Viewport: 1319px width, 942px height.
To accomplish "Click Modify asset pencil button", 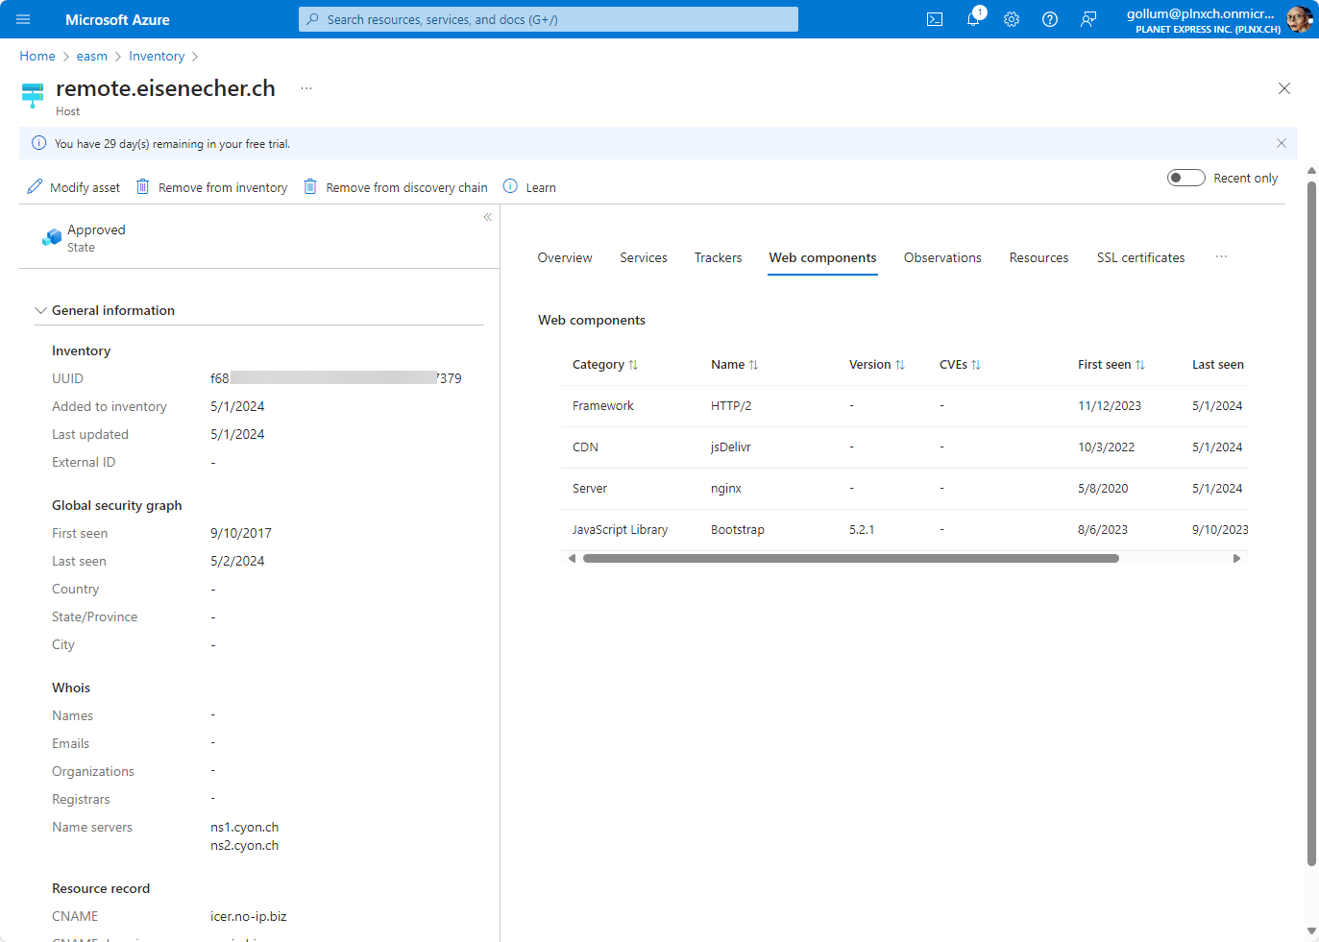I will pos(74,187).
